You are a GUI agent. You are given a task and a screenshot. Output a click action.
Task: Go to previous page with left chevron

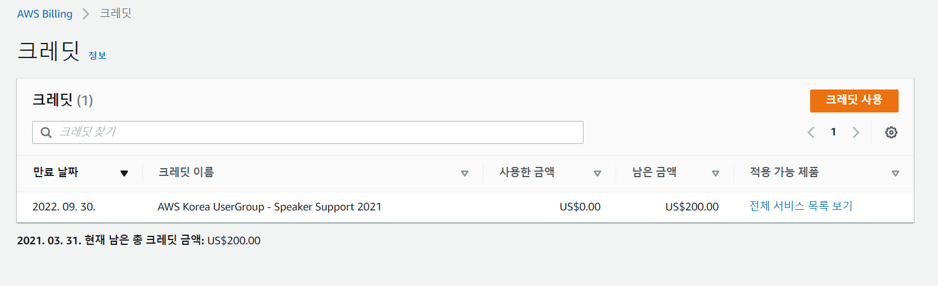[811, 132]
